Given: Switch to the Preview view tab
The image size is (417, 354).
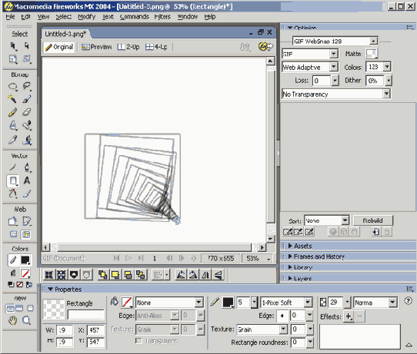Looking at the screenshot, I should (x=97, y=47).
